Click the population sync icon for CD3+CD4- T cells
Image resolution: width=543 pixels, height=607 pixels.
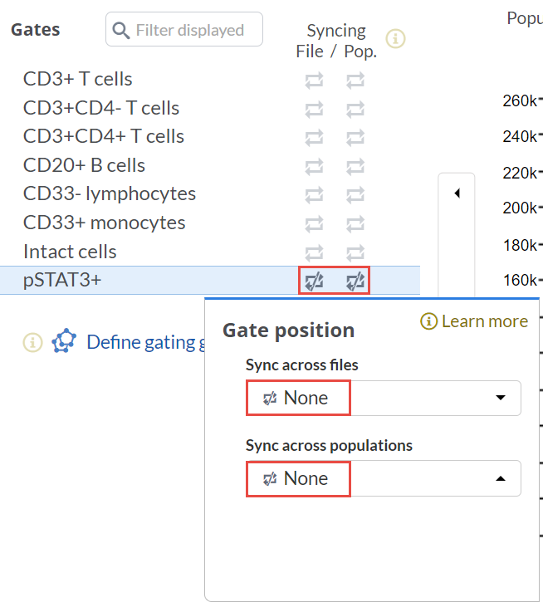click(355, 109)
